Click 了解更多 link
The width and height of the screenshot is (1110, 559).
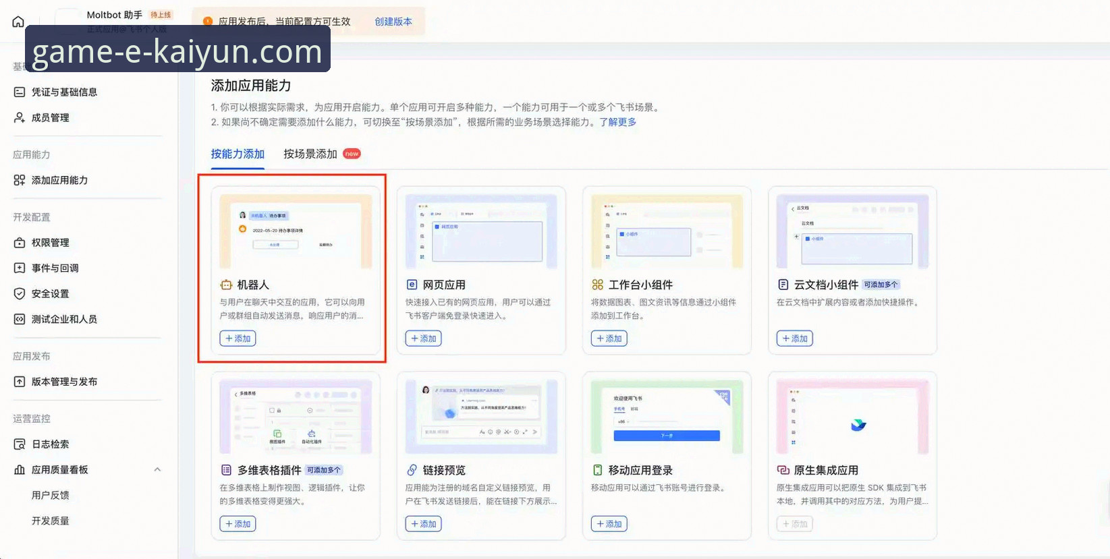point(618,122)
